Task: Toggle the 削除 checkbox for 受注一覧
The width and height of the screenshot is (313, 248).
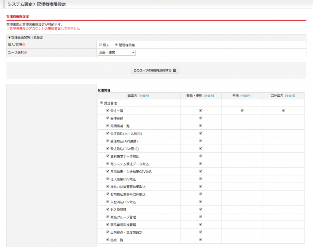Action: click(242, 110)
